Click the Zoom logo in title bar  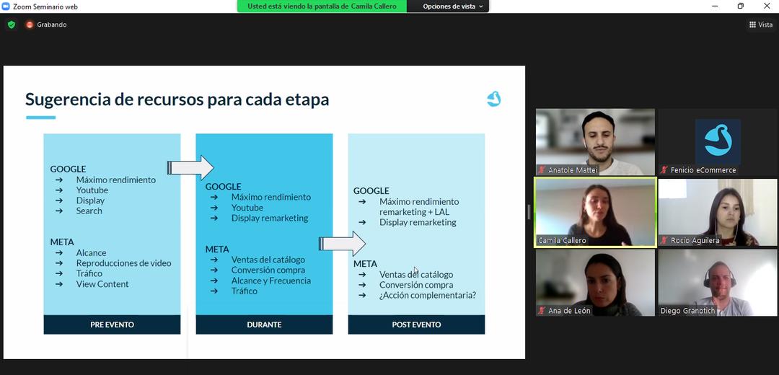6,6
